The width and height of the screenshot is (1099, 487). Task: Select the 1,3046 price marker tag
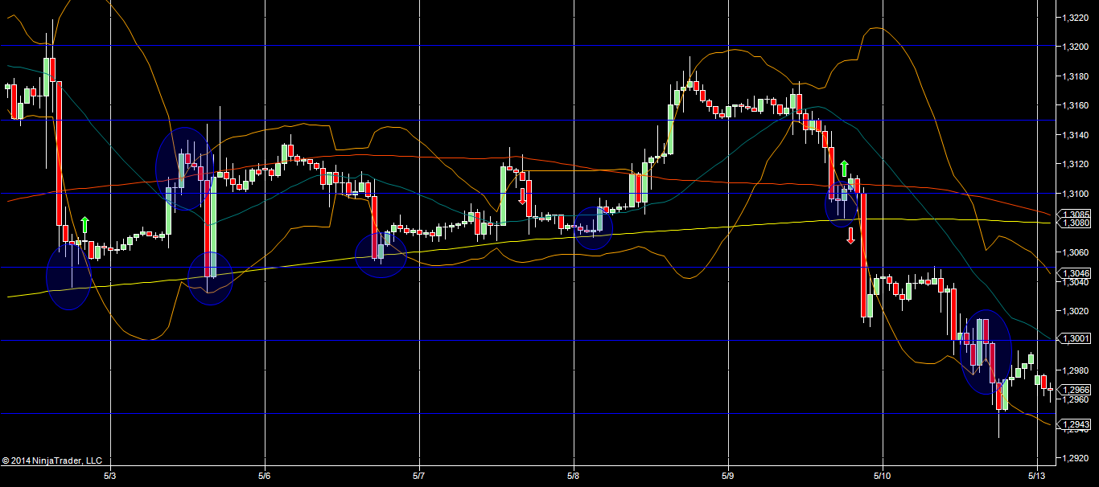click(1076, 273)
